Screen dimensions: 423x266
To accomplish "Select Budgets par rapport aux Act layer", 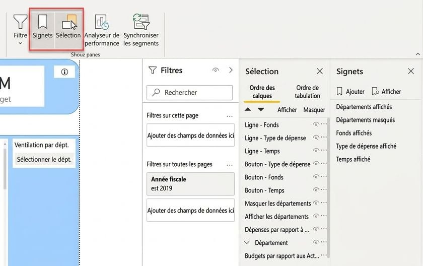I will [281, 256].
